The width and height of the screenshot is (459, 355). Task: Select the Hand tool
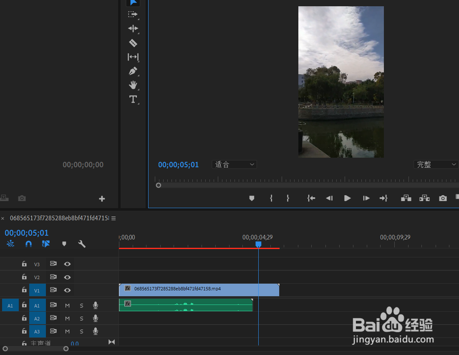(133, 85)
